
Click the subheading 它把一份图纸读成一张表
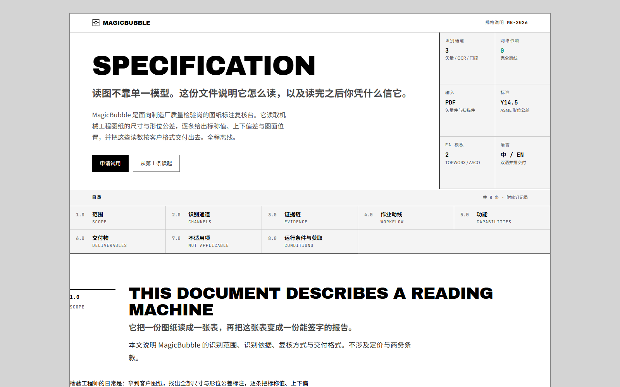tap(241, 328)
